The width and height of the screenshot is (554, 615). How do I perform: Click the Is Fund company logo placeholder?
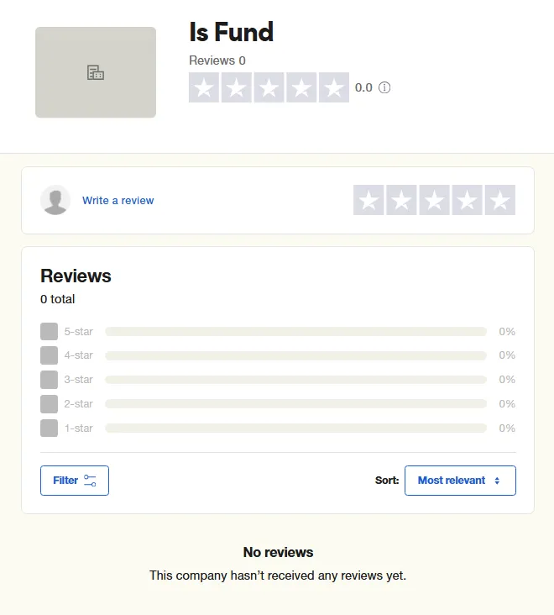coord(96,72)
